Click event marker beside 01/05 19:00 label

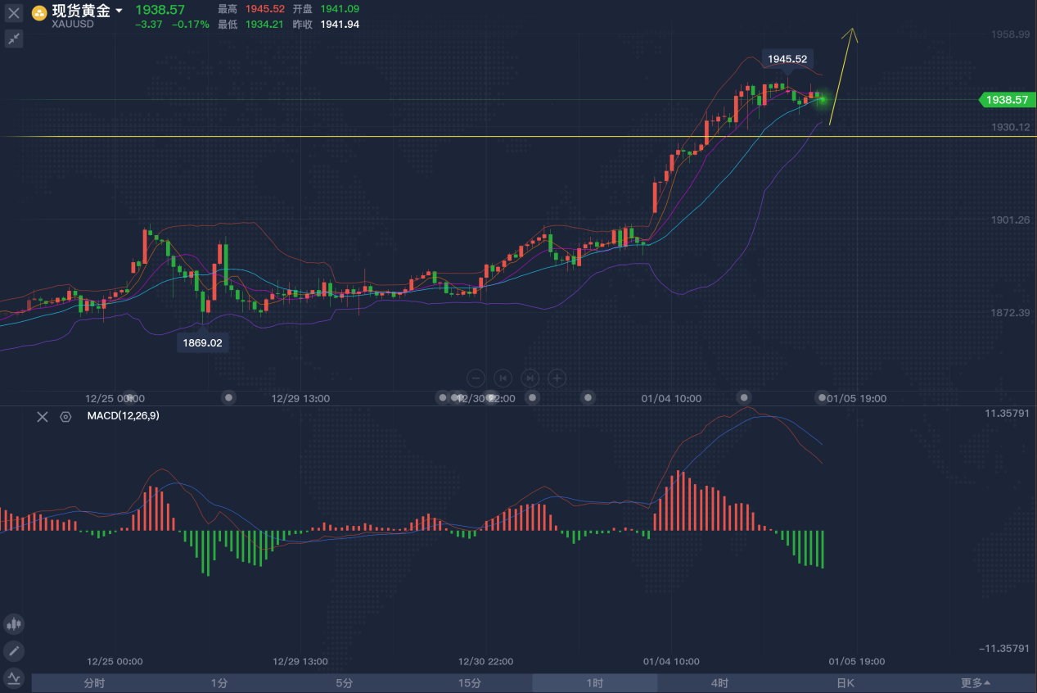[822, 397]
